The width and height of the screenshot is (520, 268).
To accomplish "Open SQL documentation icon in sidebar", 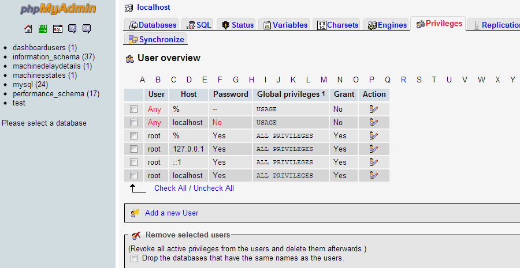I will pyautogui.click(x=87, y=29).
